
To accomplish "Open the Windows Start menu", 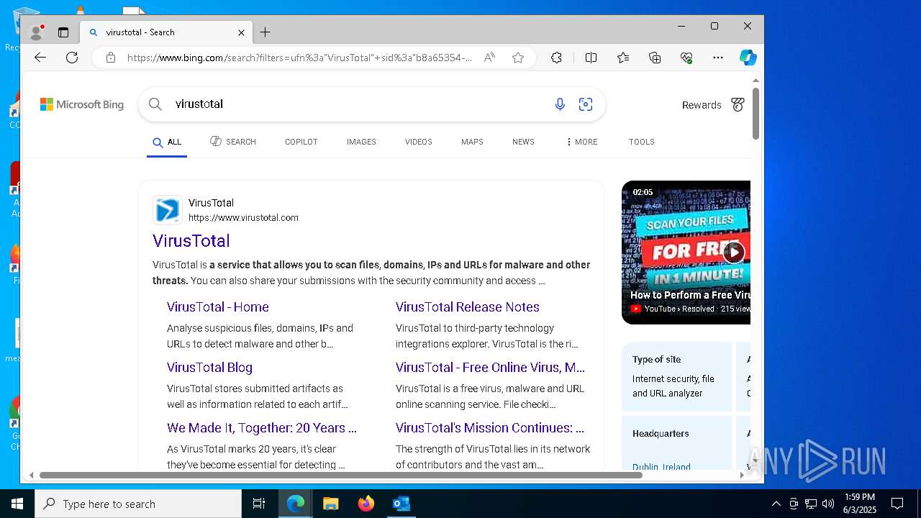I will tap(17, 504).
